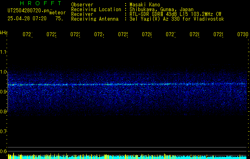Click the 1.1 frequency axis label

tap(4, 52)
